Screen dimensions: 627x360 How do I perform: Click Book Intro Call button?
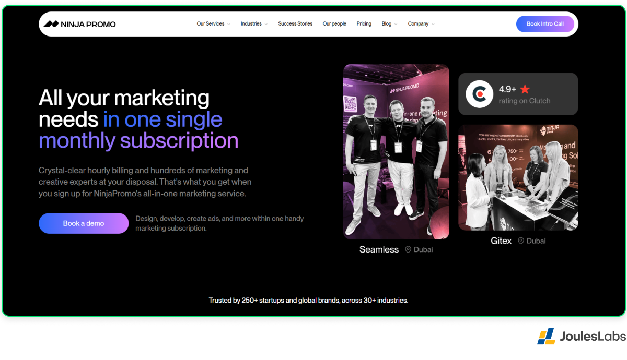click(545, 24)
